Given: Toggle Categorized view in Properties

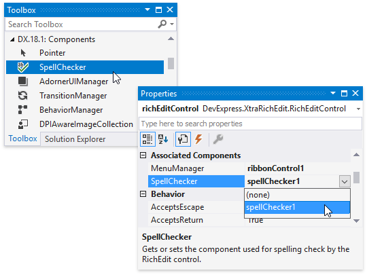Looking at the screenshot, I should coord(147,139).
